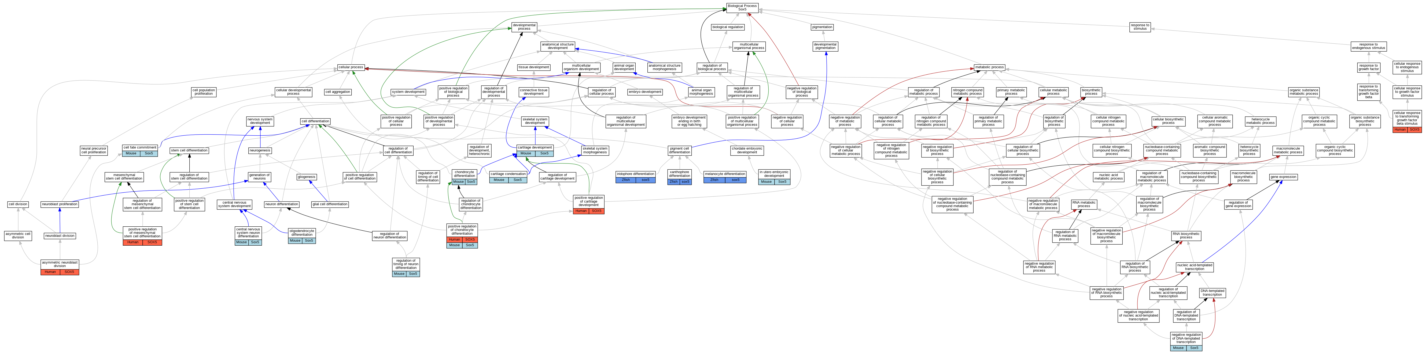Click the 'nucleic acid metabolic process' node

1109,177
